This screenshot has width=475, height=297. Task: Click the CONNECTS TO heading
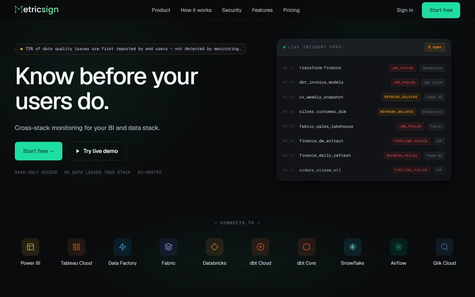[x=237, y=223]
